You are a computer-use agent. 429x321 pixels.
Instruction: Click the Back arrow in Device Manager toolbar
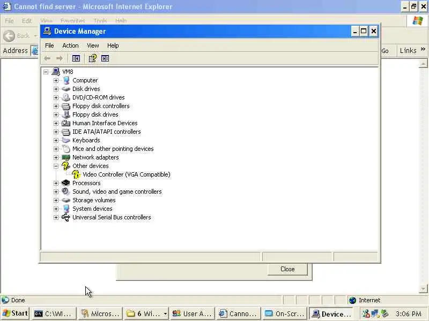[x=47, y=58]
